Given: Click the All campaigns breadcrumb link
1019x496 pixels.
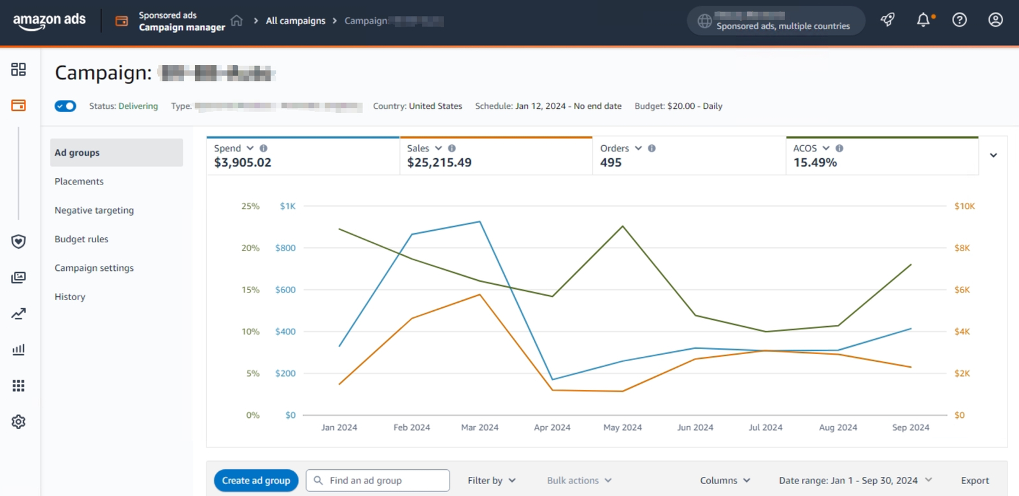Looking at the screenshot, I should pyautogui.click(x=296, y=21).
